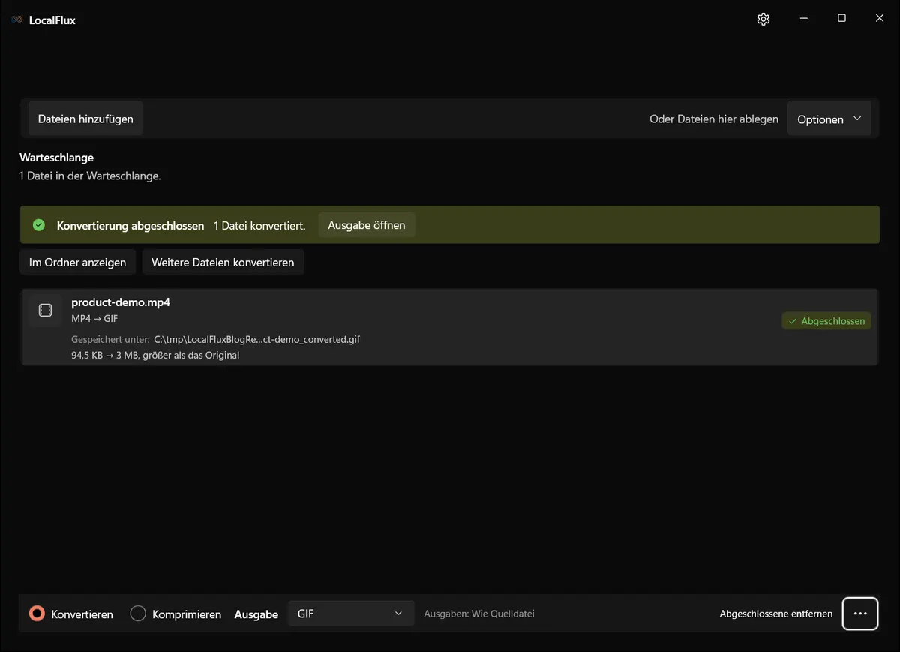The image size is (900, 652).
Task: Open the three-dots more options button
Action: [x=860, y=614]
